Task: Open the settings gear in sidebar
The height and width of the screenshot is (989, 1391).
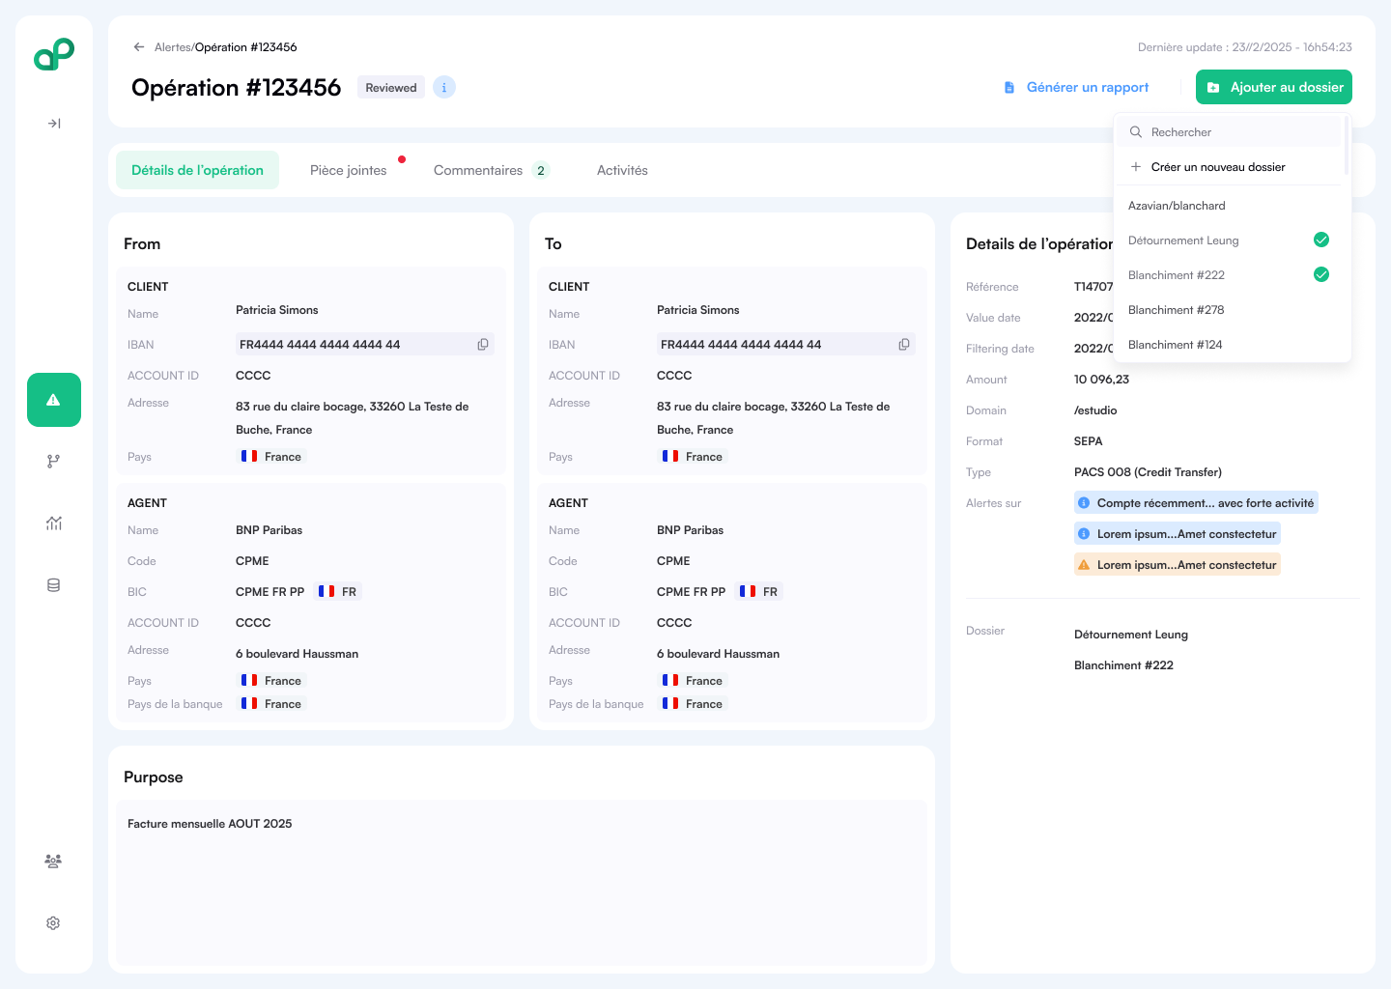Action: pos(54,923)
